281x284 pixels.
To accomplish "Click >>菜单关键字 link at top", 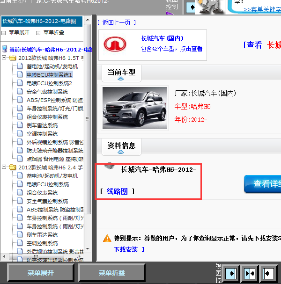I will pos(262,9).
